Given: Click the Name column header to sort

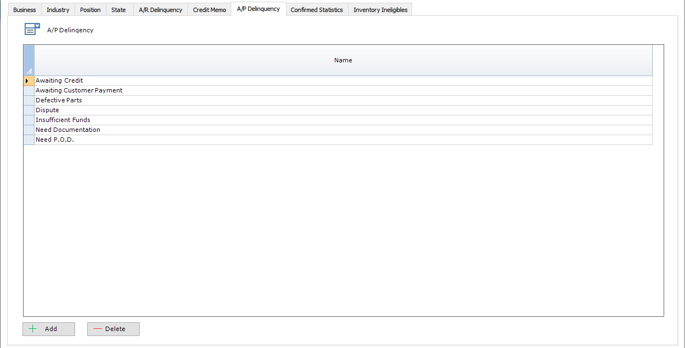Looking at the screenshot, I should click(343, 60).
